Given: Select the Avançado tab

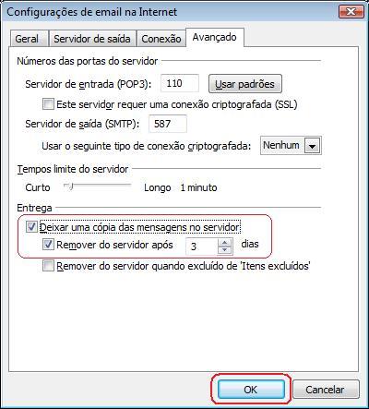Looking at the screenshot, I should (215, 37).
